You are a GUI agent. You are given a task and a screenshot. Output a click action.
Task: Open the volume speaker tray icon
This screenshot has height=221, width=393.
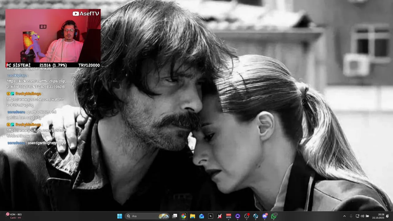point(362,216)
